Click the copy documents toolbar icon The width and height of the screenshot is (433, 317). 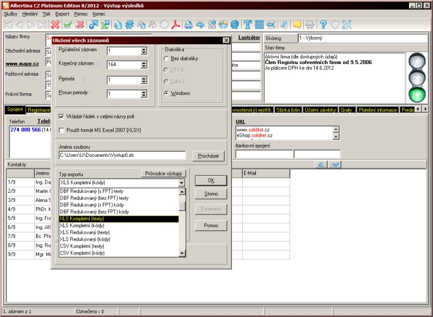pos(118,25)
